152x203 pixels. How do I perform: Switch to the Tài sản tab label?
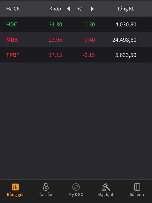click(46, 195)
